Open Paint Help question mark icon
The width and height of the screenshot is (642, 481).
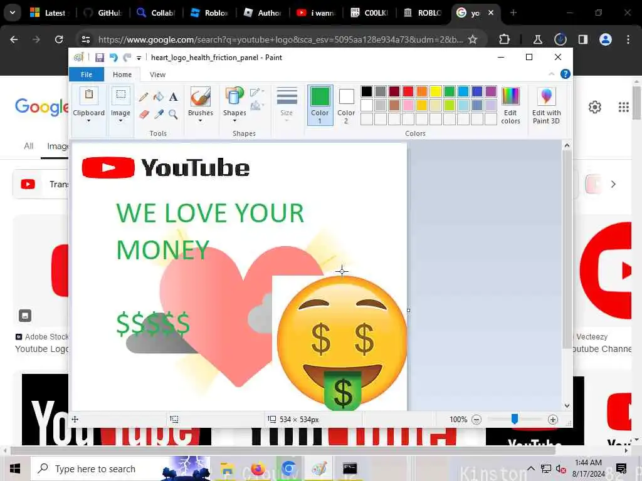coord(565,74)
